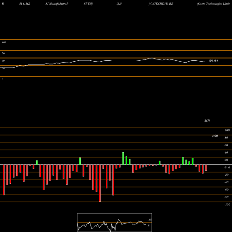Click the -60 label on the MR axis

226,190
